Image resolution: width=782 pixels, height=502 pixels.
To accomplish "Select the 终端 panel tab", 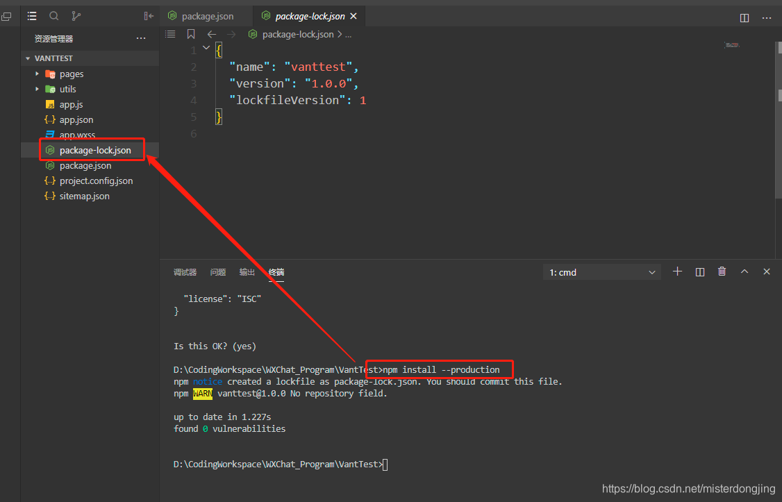I will tap(276, 272).
